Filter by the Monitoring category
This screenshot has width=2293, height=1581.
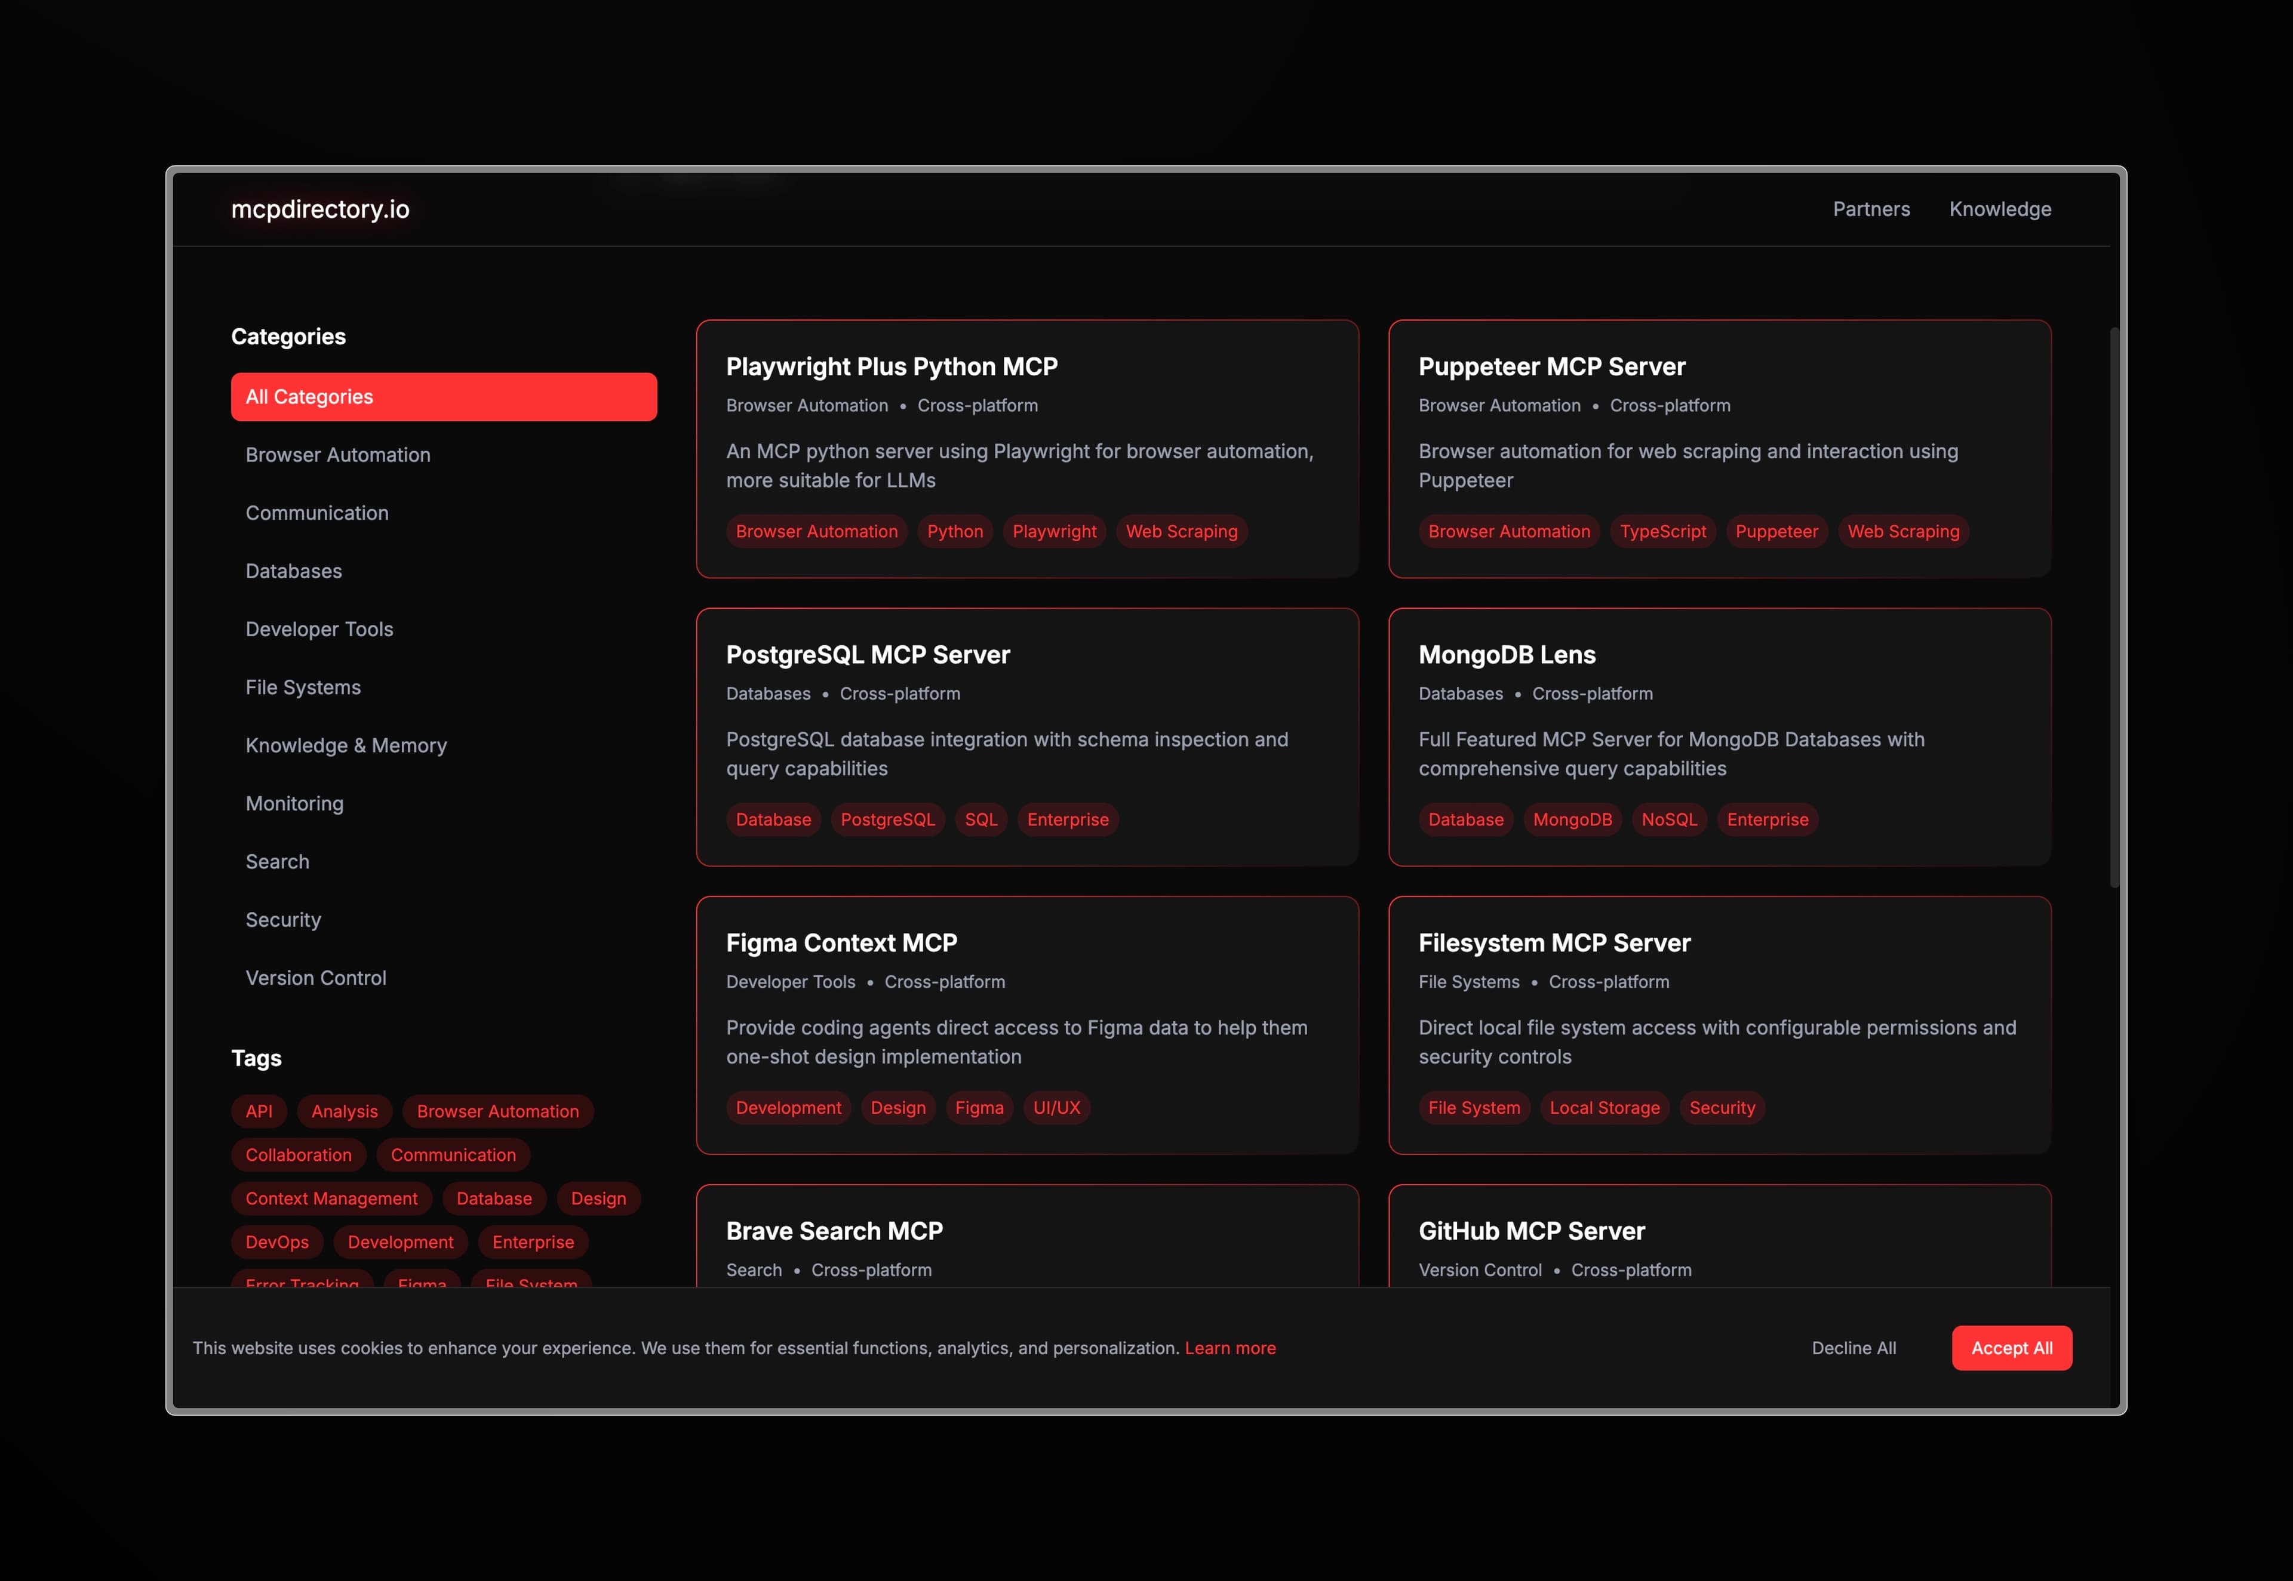pyautogui.click(x=444, y=803)
